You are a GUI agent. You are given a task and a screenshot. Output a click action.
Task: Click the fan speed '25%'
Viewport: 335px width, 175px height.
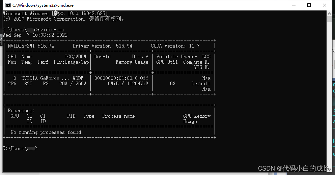click(x=12, y=83)
